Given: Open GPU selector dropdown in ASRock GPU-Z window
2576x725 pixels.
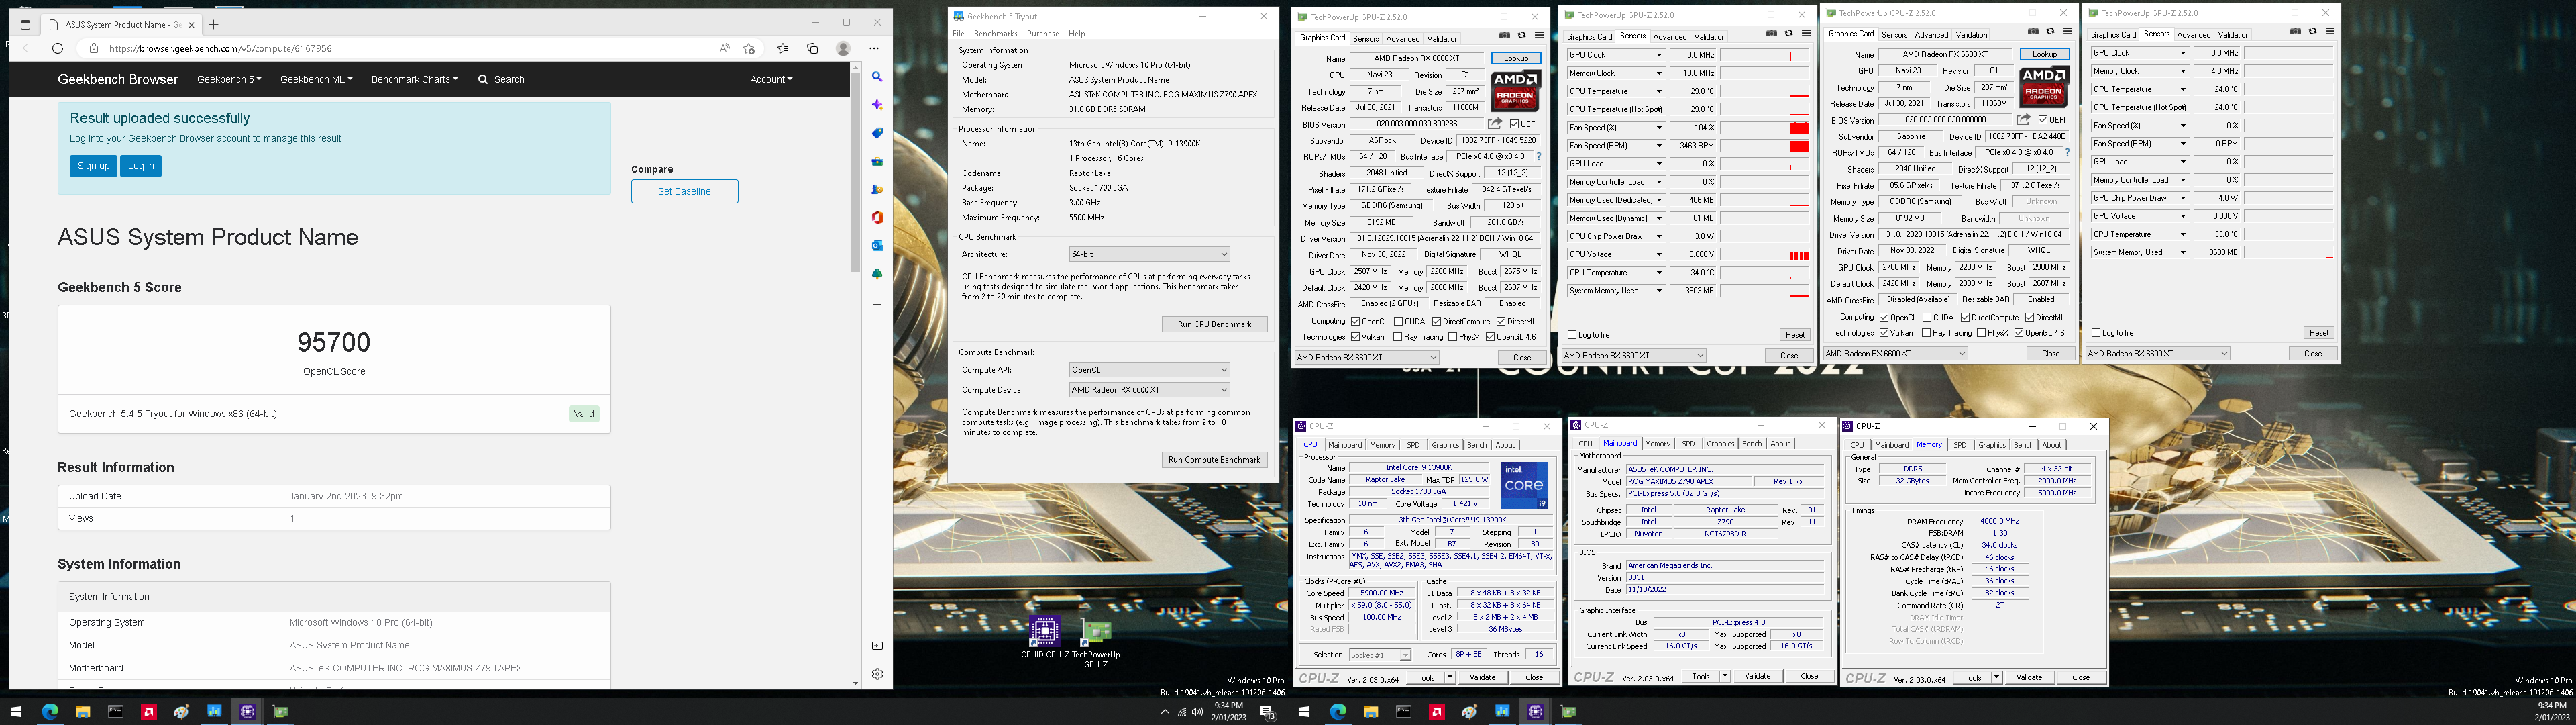Looking at the screenshot, I should tap(1367, 358).
